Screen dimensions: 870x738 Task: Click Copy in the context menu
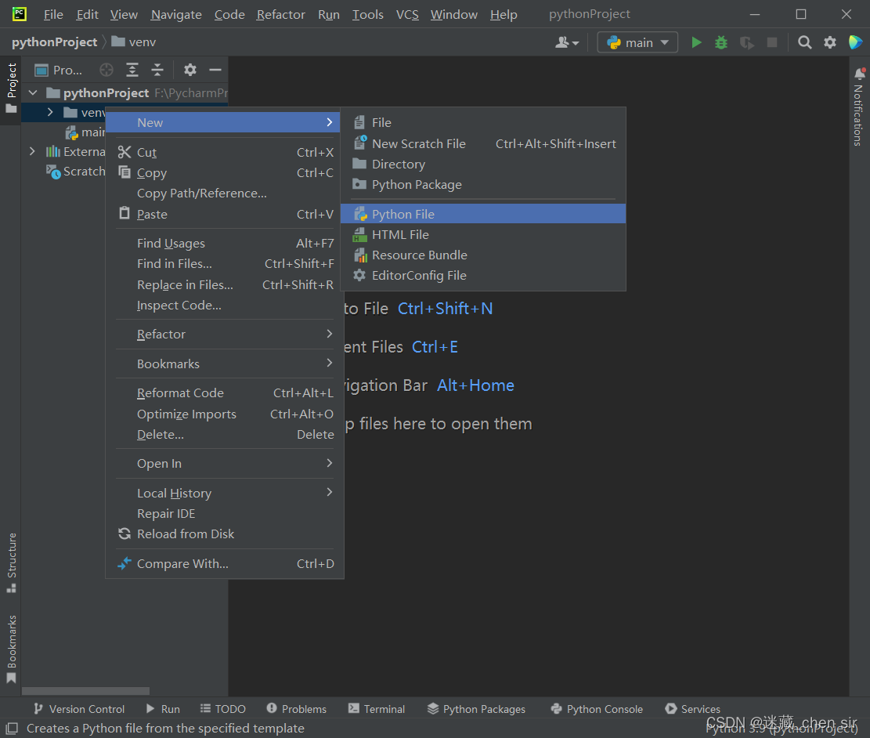point(225,172)
